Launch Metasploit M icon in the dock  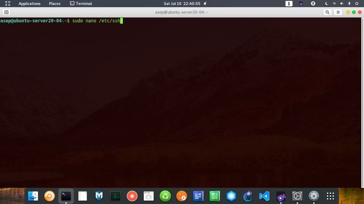99,196
